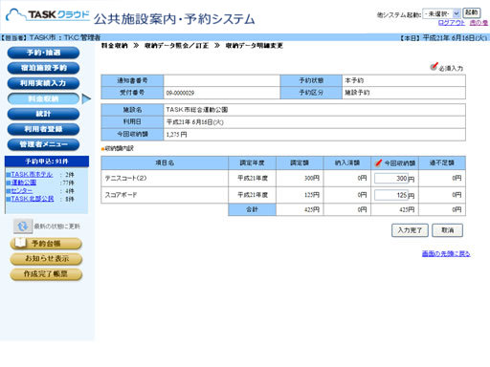Screen dimensions: 490x367
Task: Select the highlighted 料金収納 menu
Action: point(43,98)
